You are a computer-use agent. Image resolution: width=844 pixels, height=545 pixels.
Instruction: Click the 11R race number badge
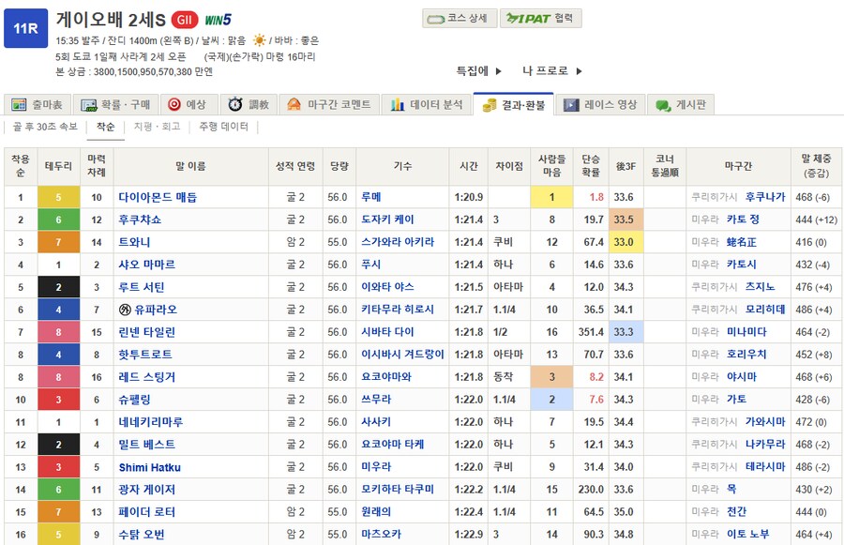pos(26,28)
